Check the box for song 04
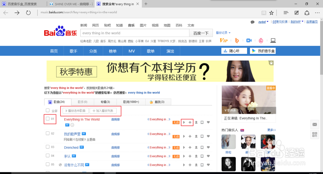Viewport: 323px width, 174px height. 47,156
